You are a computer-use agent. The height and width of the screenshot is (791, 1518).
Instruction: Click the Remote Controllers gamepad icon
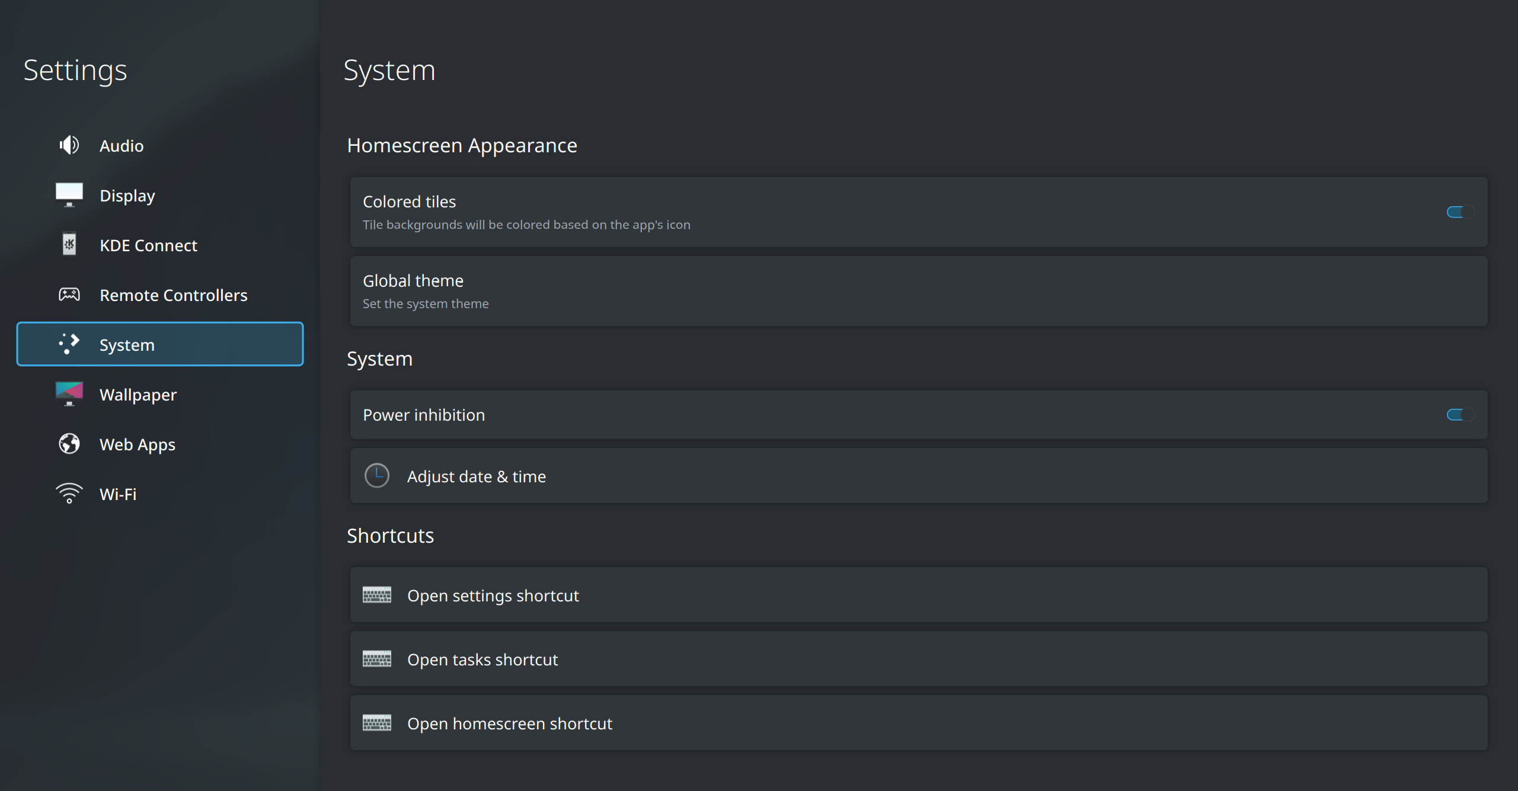69,294
